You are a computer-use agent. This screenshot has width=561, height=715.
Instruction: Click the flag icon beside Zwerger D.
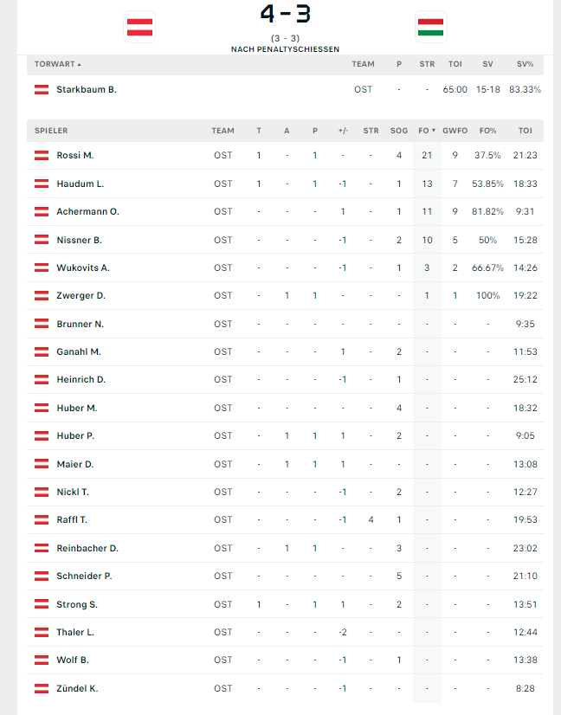pos(42,295)
